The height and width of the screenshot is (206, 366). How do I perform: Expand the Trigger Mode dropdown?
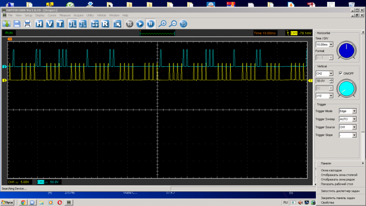coord(354,111)
